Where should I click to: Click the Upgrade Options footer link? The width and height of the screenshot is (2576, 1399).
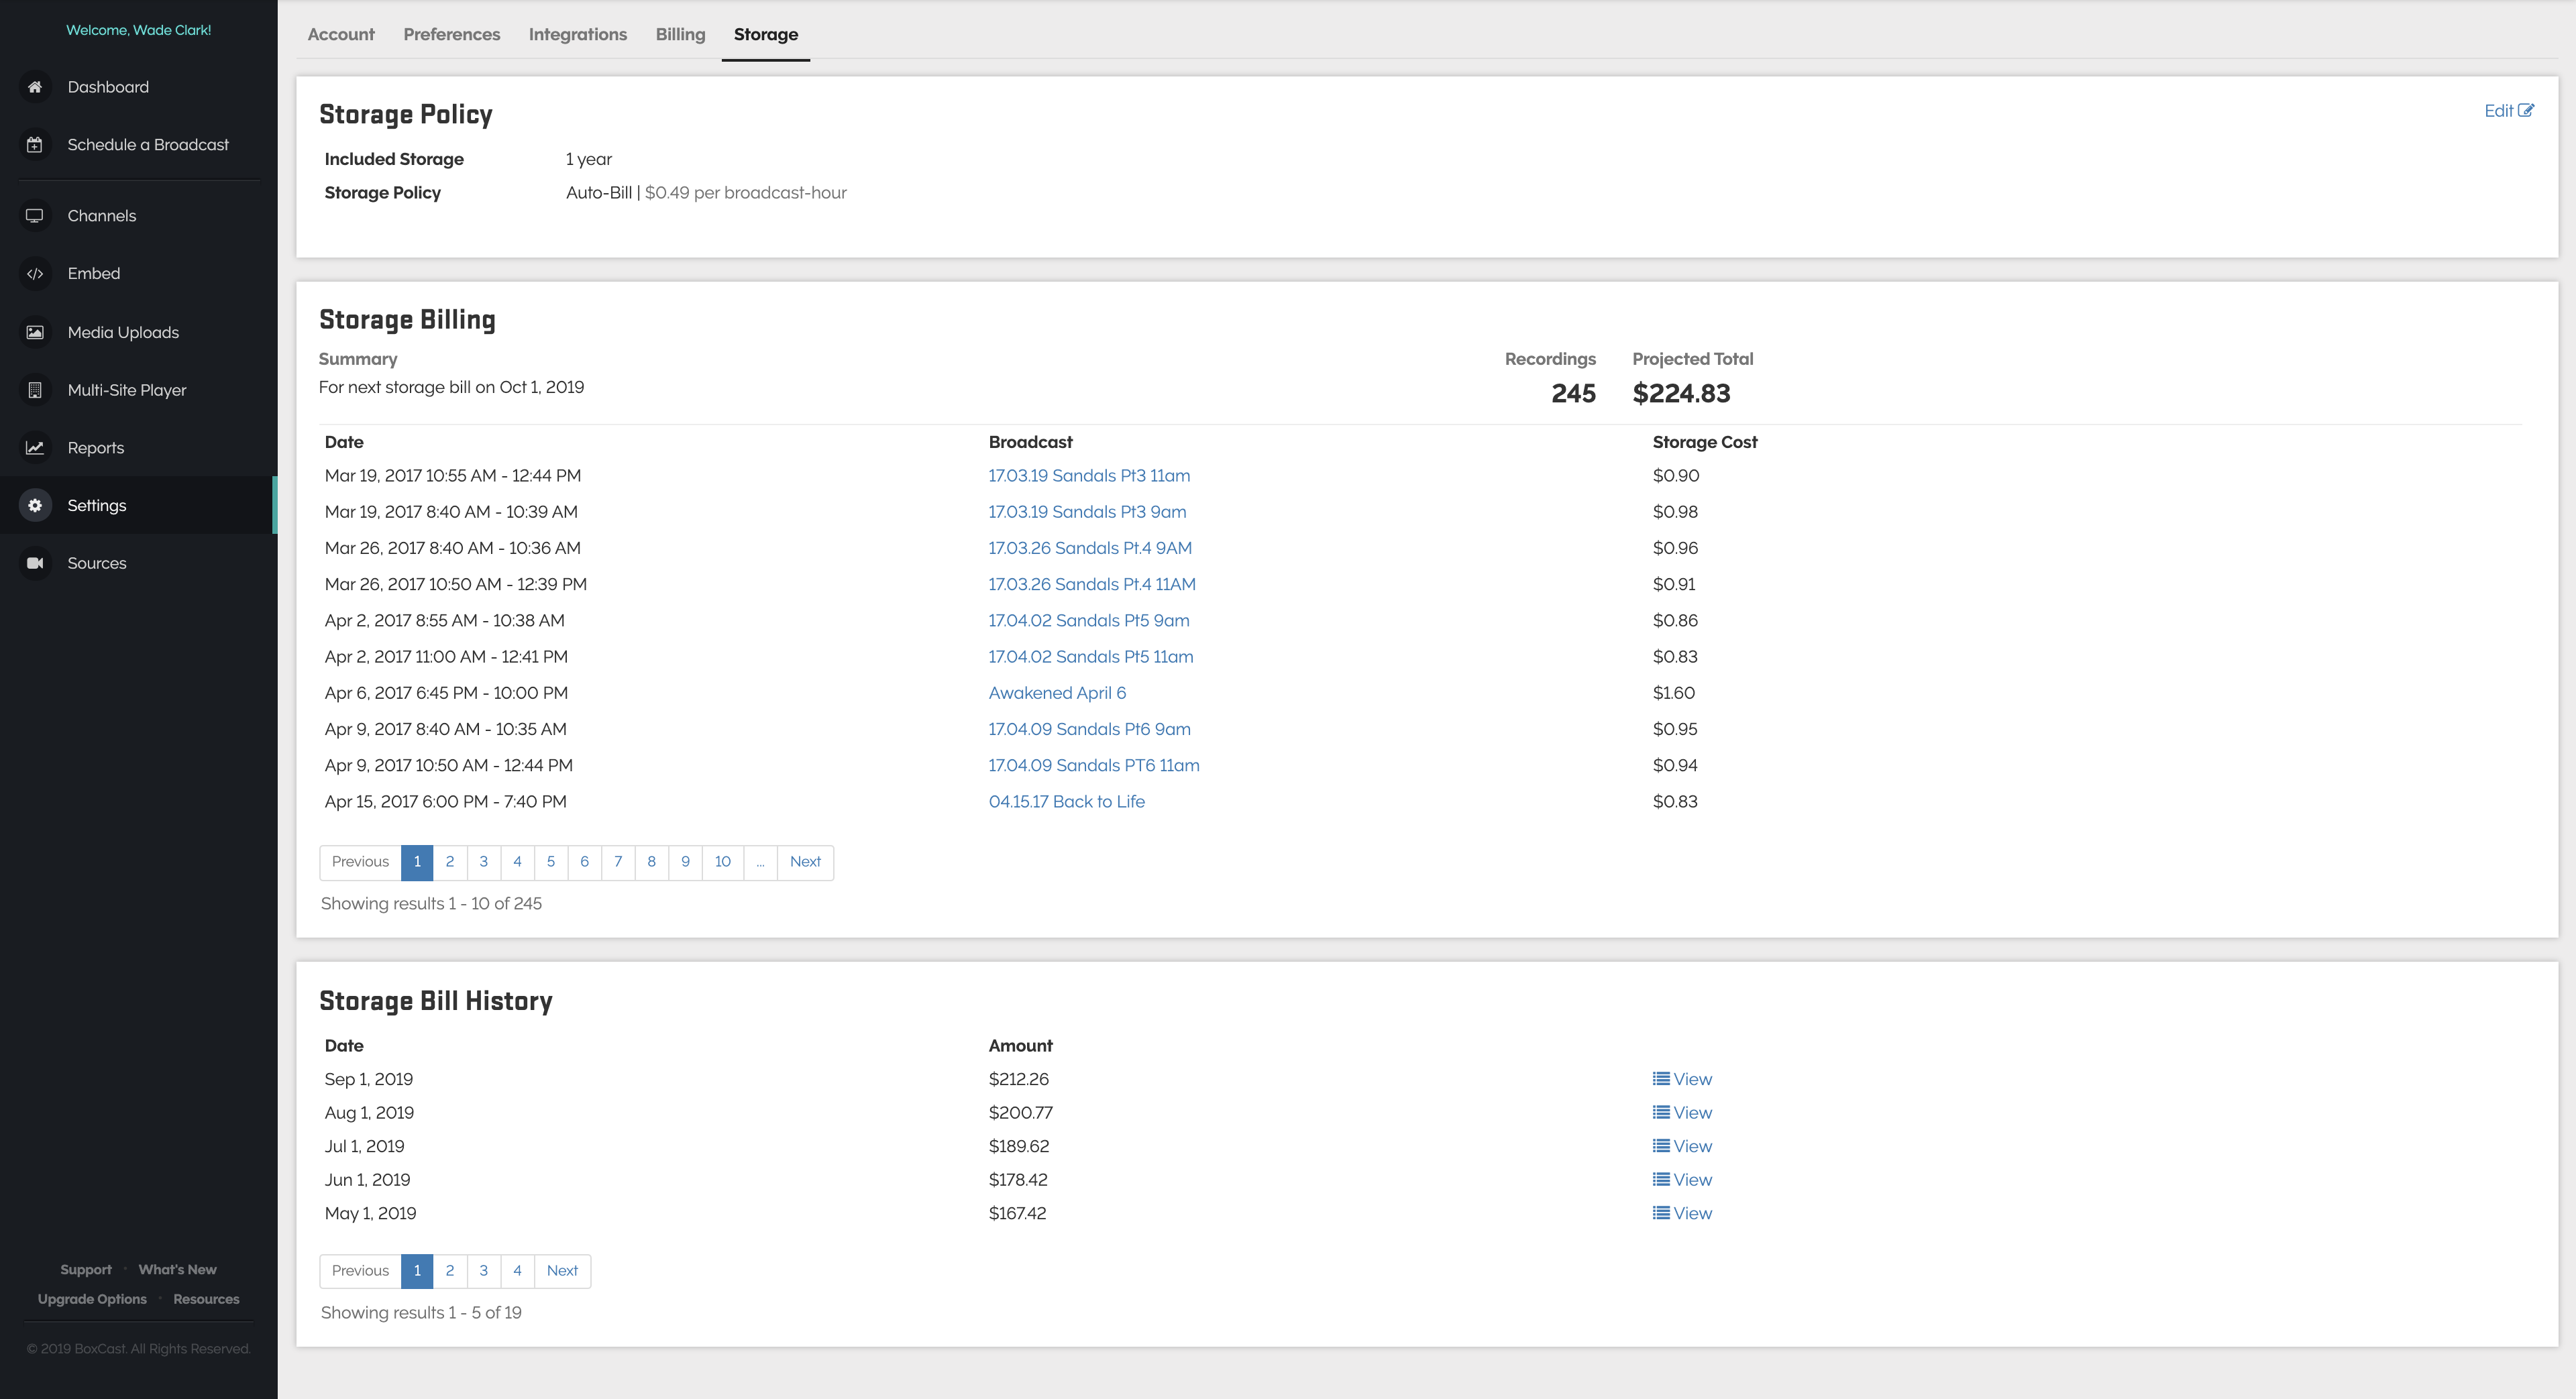click(x=92, y=1299)
